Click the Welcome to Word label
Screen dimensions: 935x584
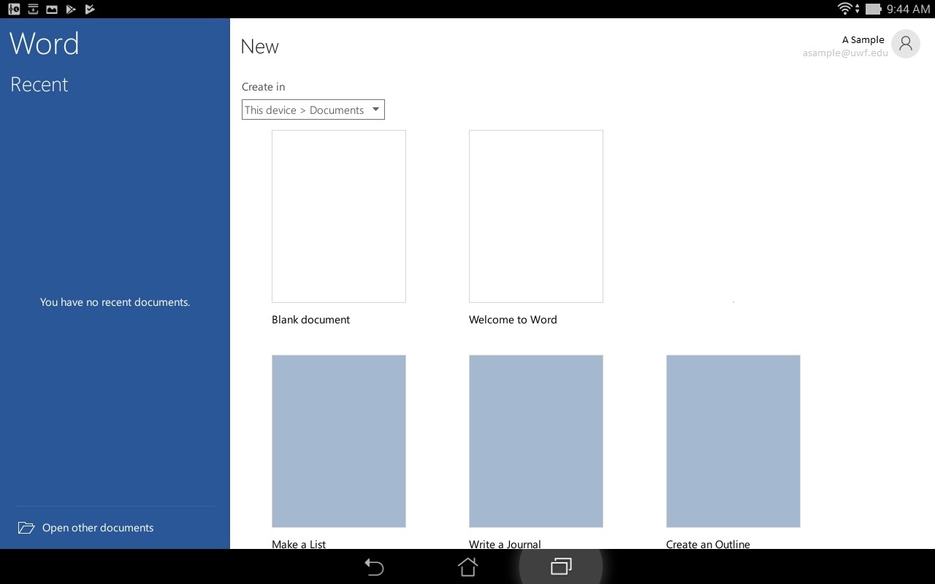pos(513,320)
